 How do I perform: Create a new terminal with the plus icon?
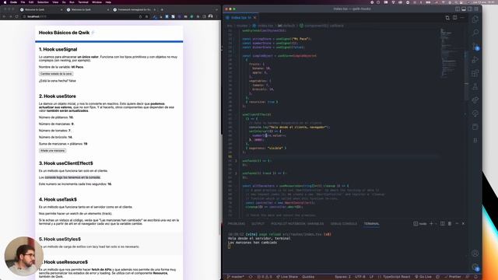(431, 223)
